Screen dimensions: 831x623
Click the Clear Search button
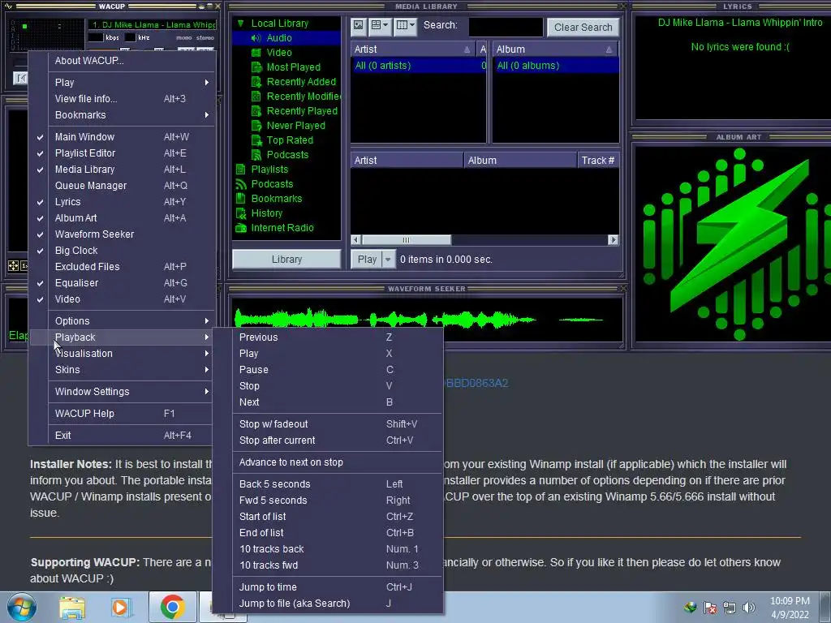coord(583,27)
